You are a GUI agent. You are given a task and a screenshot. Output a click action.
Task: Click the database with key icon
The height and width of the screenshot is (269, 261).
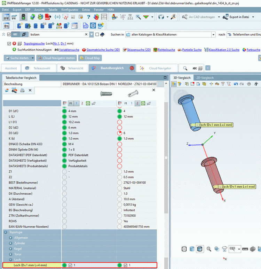[x=20, y=26]
